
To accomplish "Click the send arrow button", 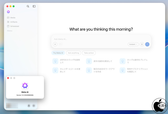I will point(147,44).
